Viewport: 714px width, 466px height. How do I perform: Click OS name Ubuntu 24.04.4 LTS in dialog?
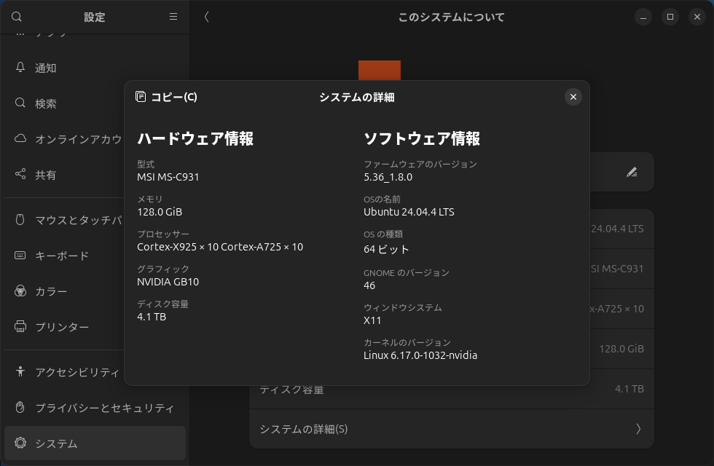tap(409, 212)
